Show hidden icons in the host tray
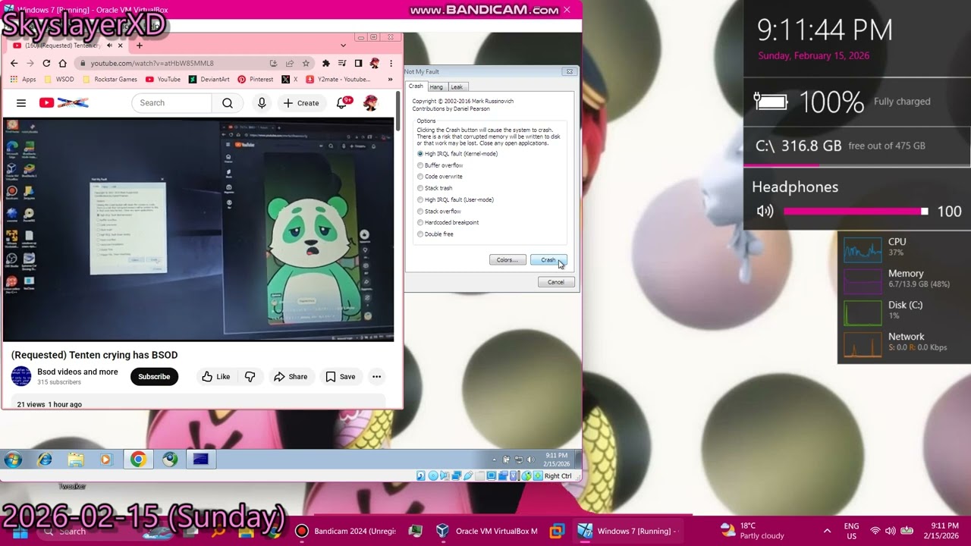Screen dimensions: 971x546 (x=827, y=531)
